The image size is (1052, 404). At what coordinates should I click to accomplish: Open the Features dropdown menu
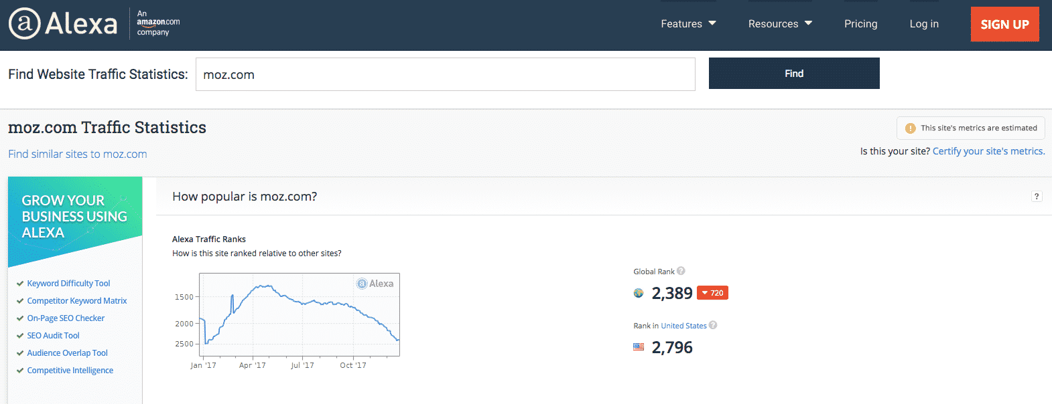[688, 23]
